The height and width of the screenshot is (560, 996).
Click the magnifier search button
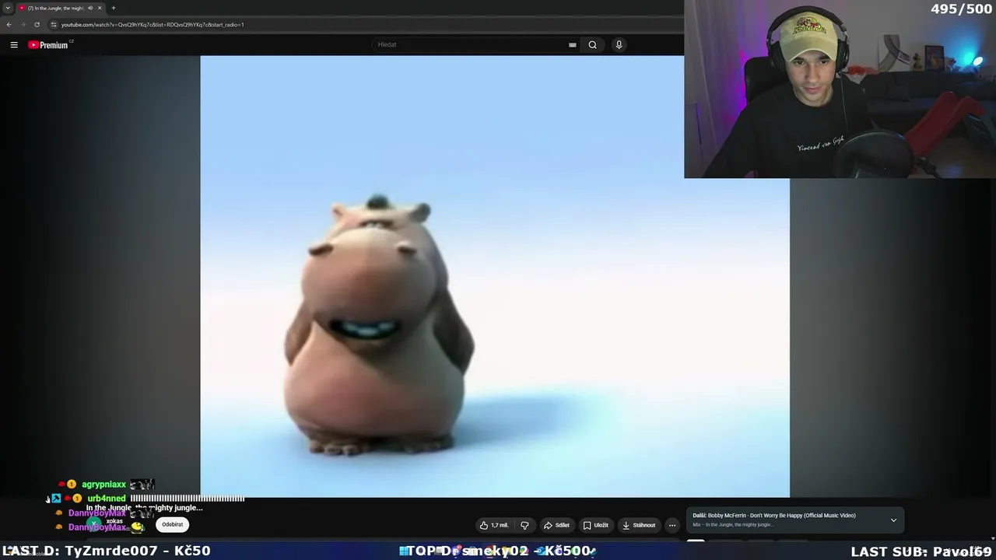[593, 45]
